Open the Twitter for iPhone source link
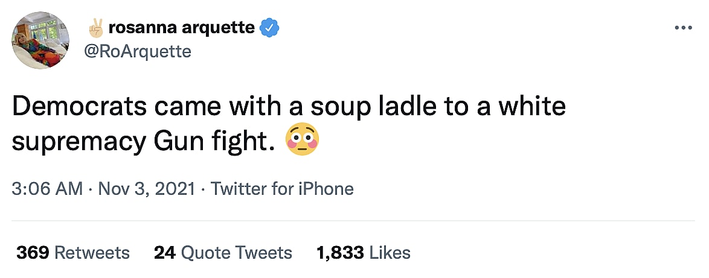Image resolution: width=709 pixels, height=278 pixels. tap(281, 189)
